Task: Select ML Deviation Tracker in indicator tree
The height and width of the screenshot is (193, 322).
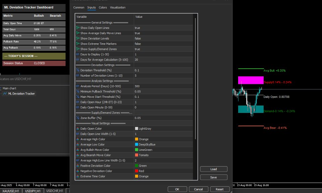Action: pos(21,93)
